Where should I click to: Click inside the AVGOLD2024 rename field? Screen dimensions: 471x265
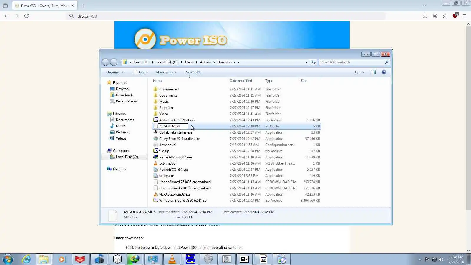[x=173, y=126]
